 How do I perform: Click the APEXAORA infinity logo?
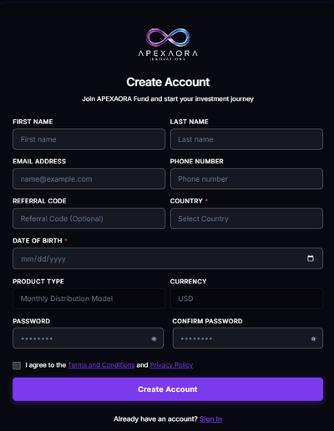coord(168,44)
